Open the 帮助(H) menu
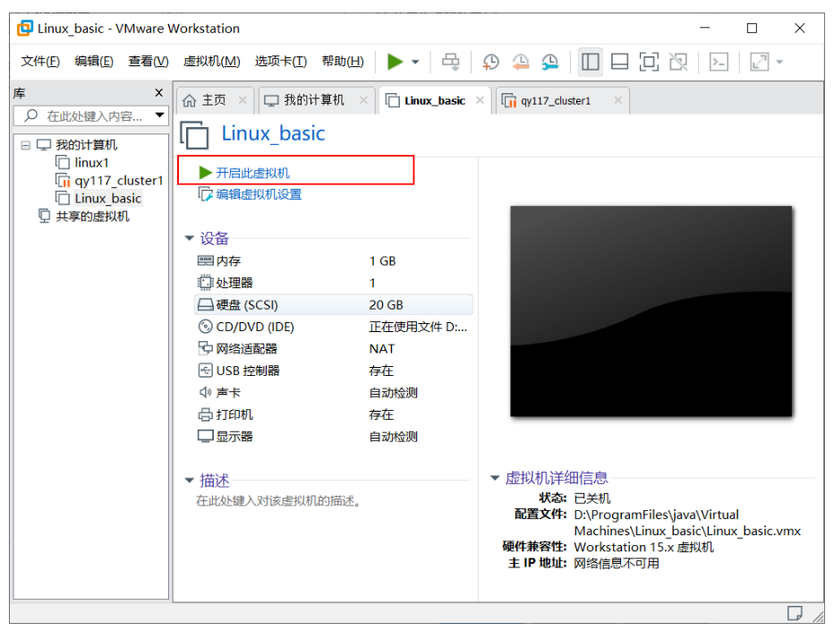Screen dimensions: 834x631 [x=343, y=62]
